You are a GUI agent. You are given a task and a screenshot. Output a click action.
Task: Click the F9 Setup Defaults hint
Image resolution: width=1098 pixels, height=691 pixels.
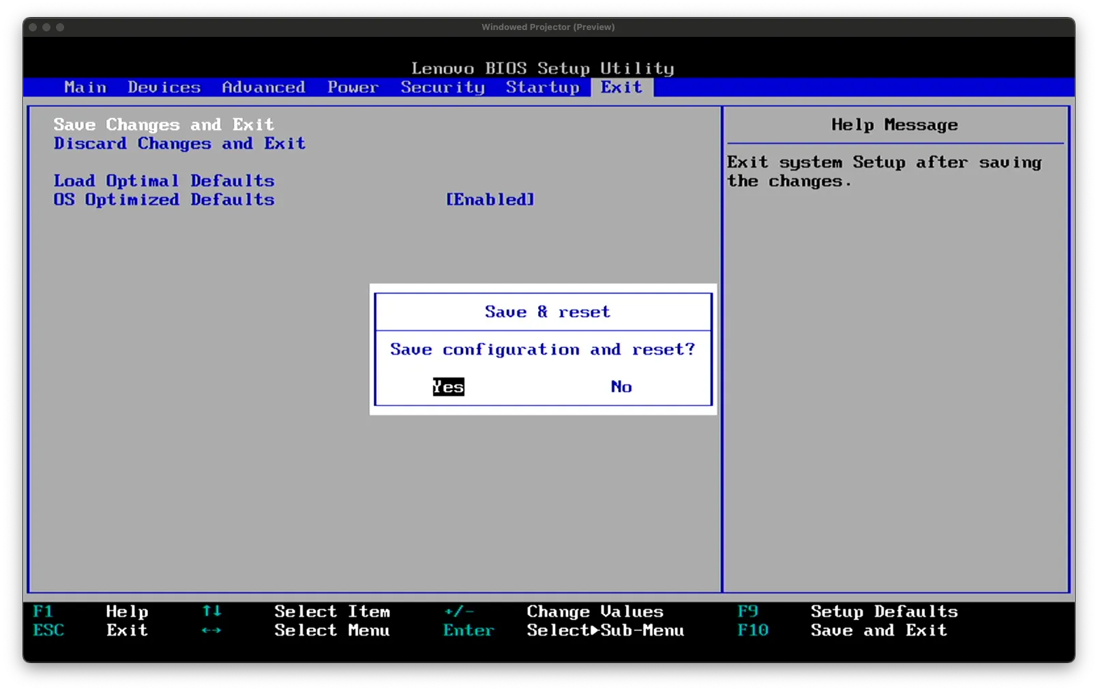848,612
